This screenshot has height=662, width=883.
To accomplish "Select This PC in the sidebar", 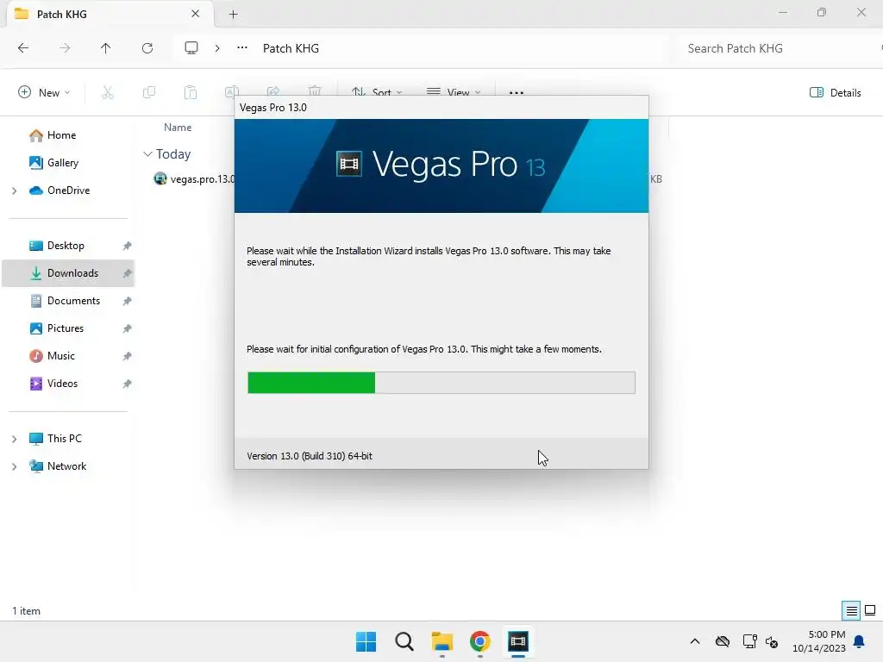I will (55, 439).
